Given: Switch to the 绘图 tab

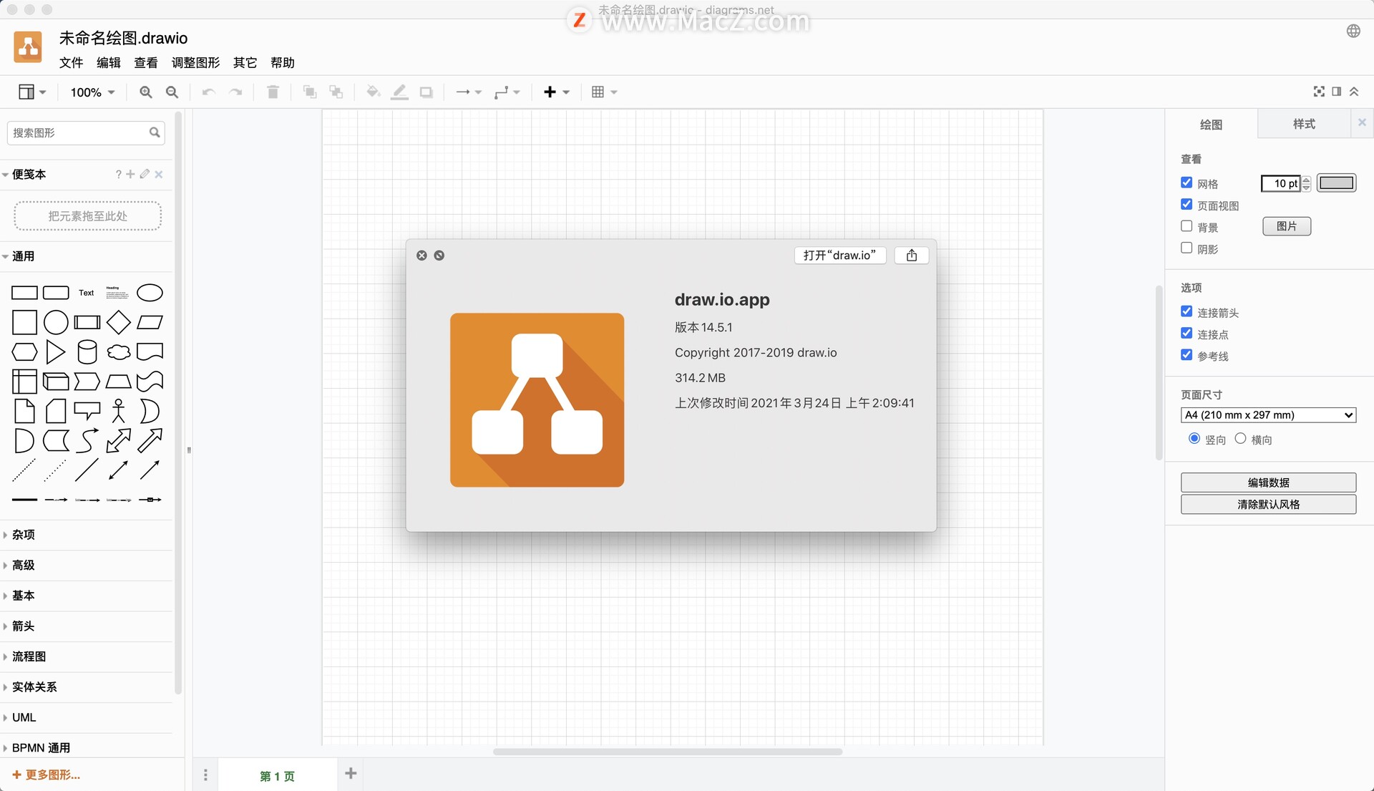Looking at the screenshot, I should (x=1211, y=125).
